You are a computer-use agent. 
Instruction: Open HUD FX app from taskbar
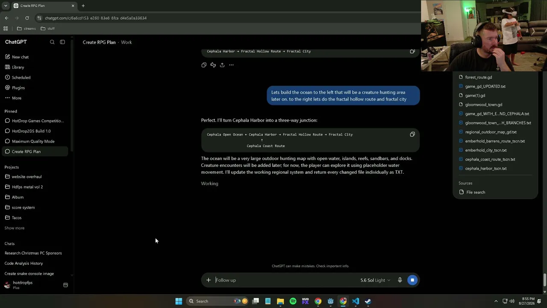click(x=306, y=301)
